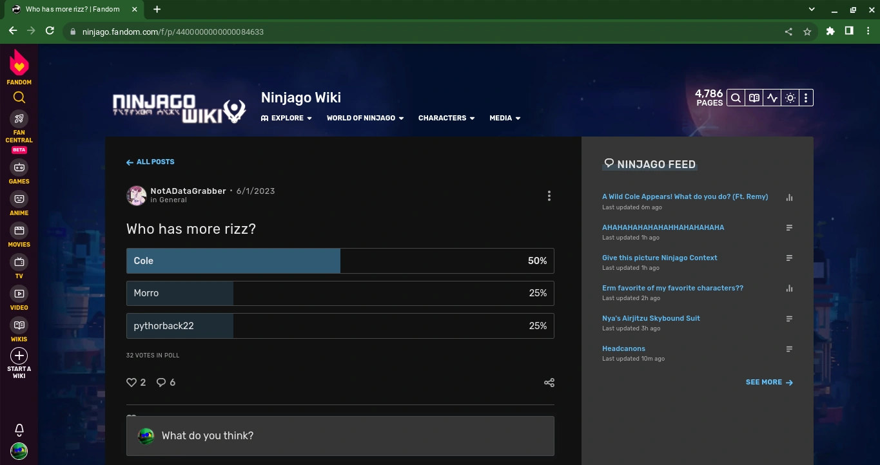
Task: Expand the Characters dropdown
Action: (446, 119)
